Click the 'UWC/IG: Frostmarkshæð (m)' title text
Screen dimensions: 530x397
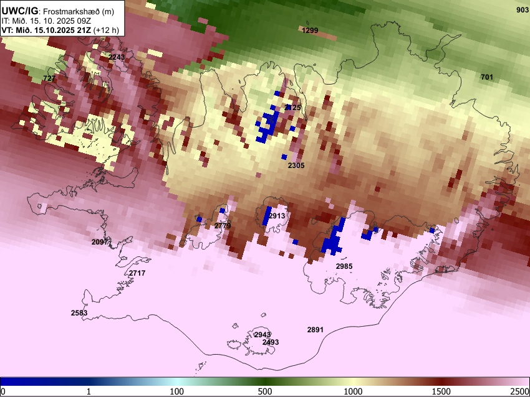point(58,11)
